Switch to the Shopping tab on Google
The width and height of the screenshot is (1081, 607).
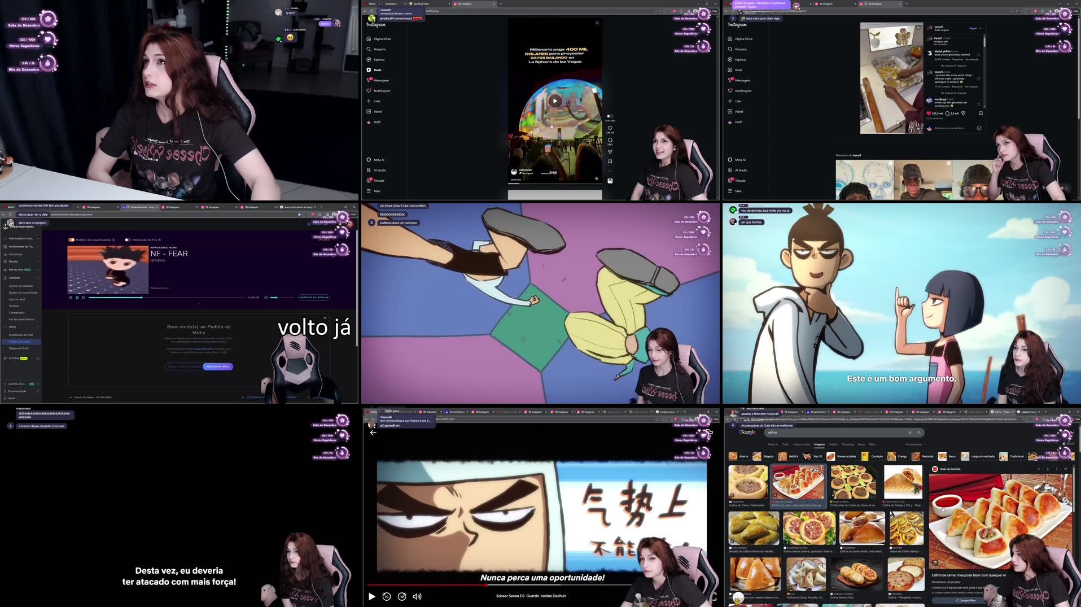point(848,444)
